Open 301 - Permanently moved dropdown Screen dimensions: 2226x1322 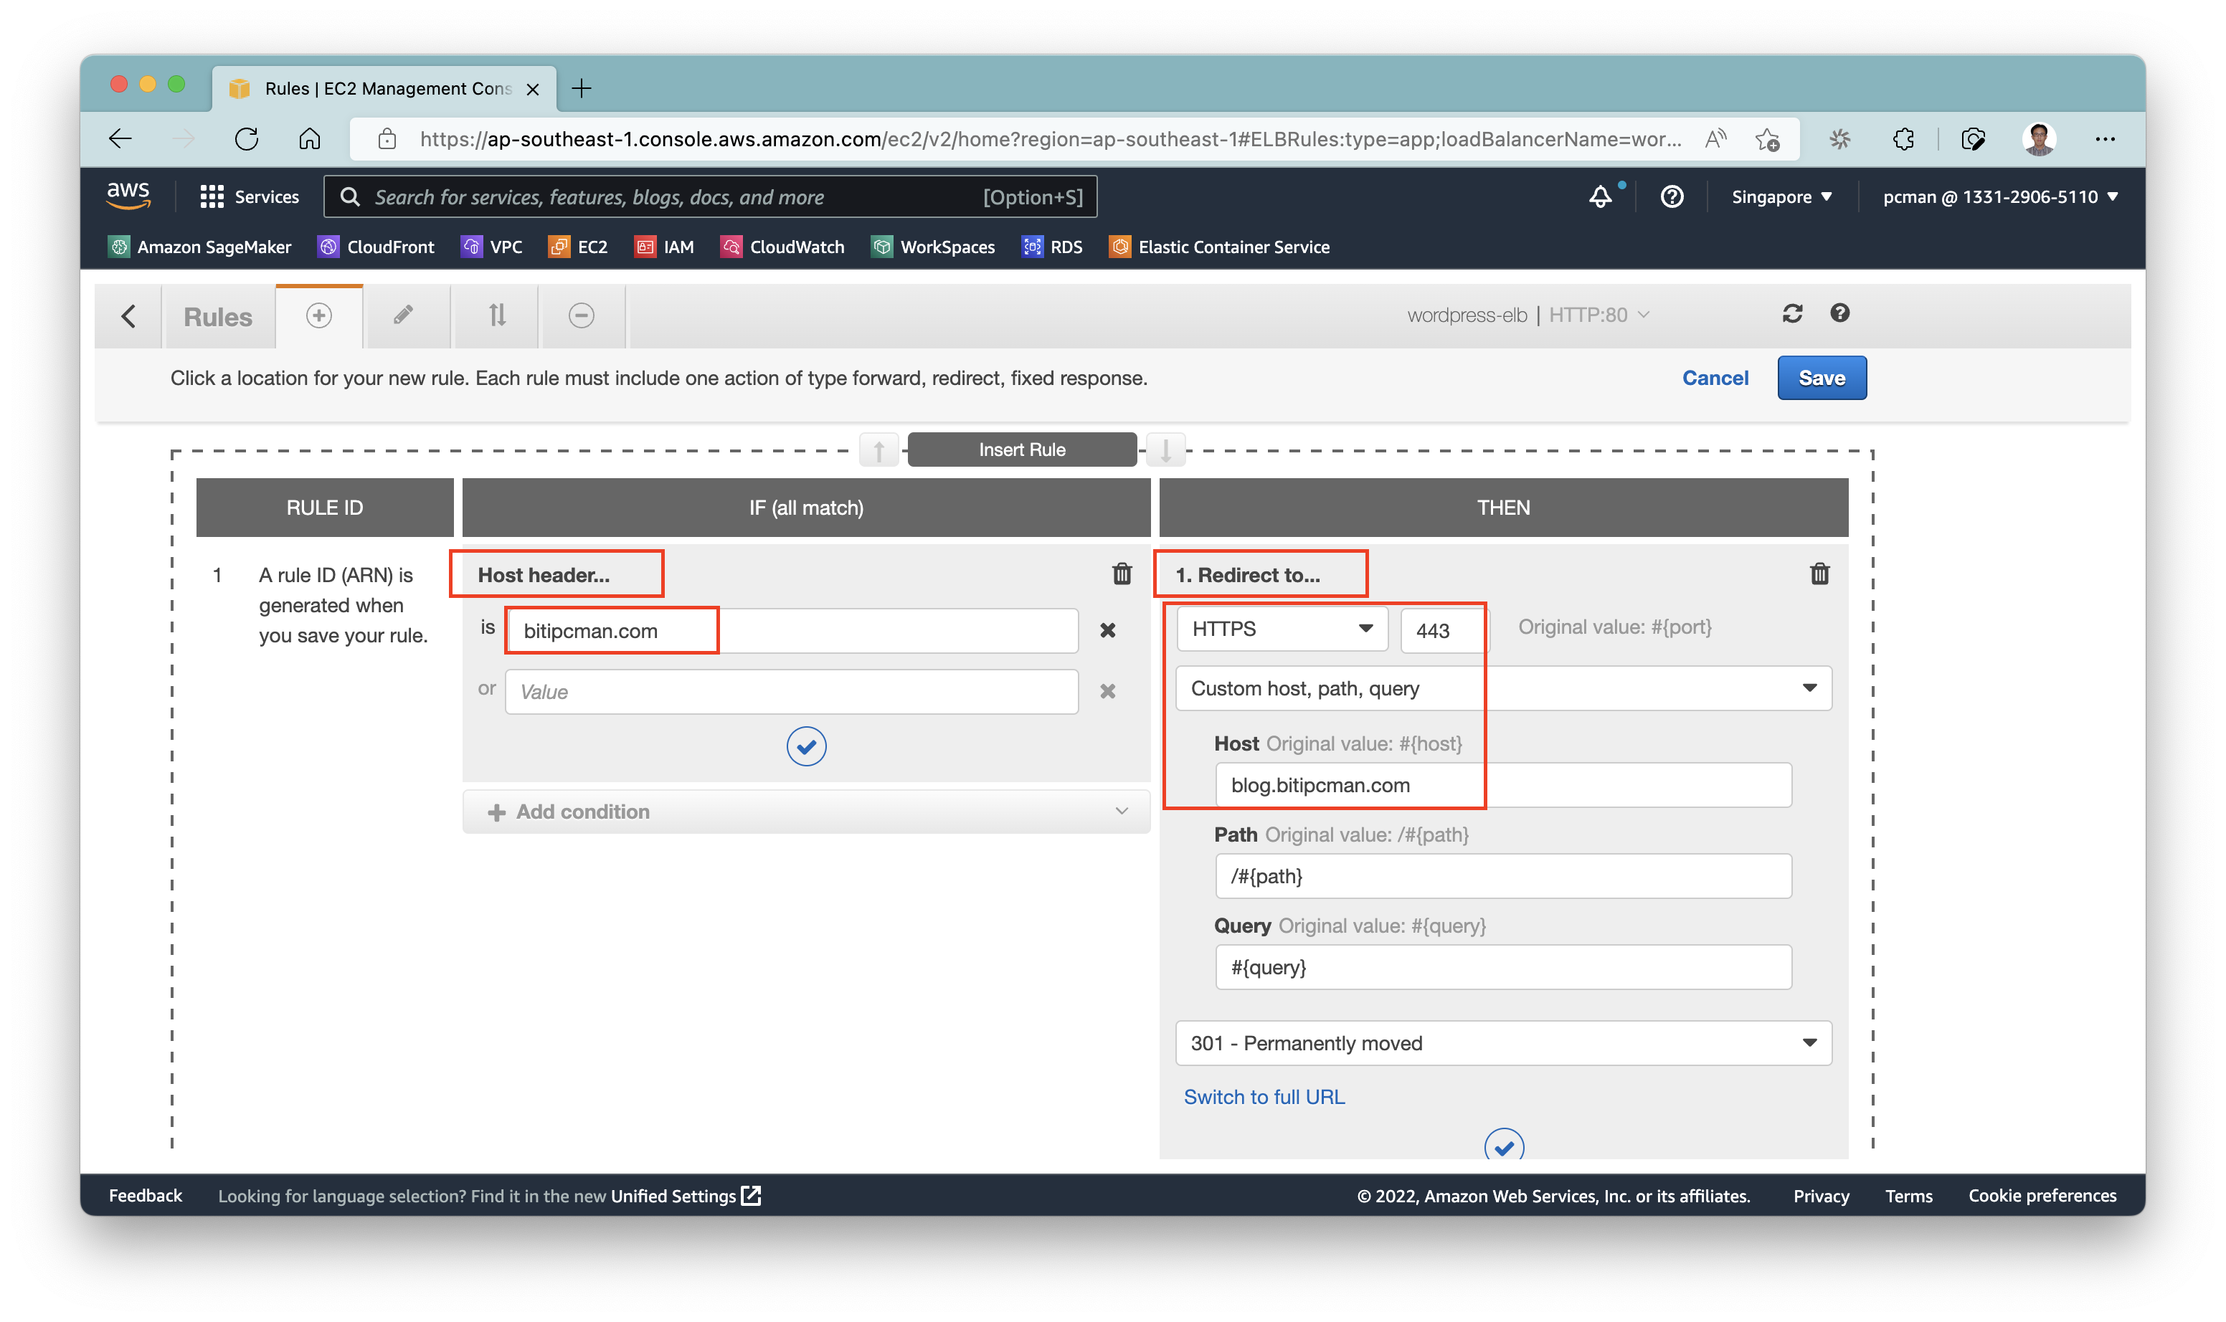[x=1503, y=1043]
